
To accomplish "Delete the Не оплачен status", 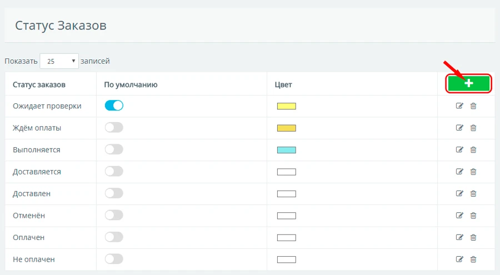I will click(x=473, y=259).
